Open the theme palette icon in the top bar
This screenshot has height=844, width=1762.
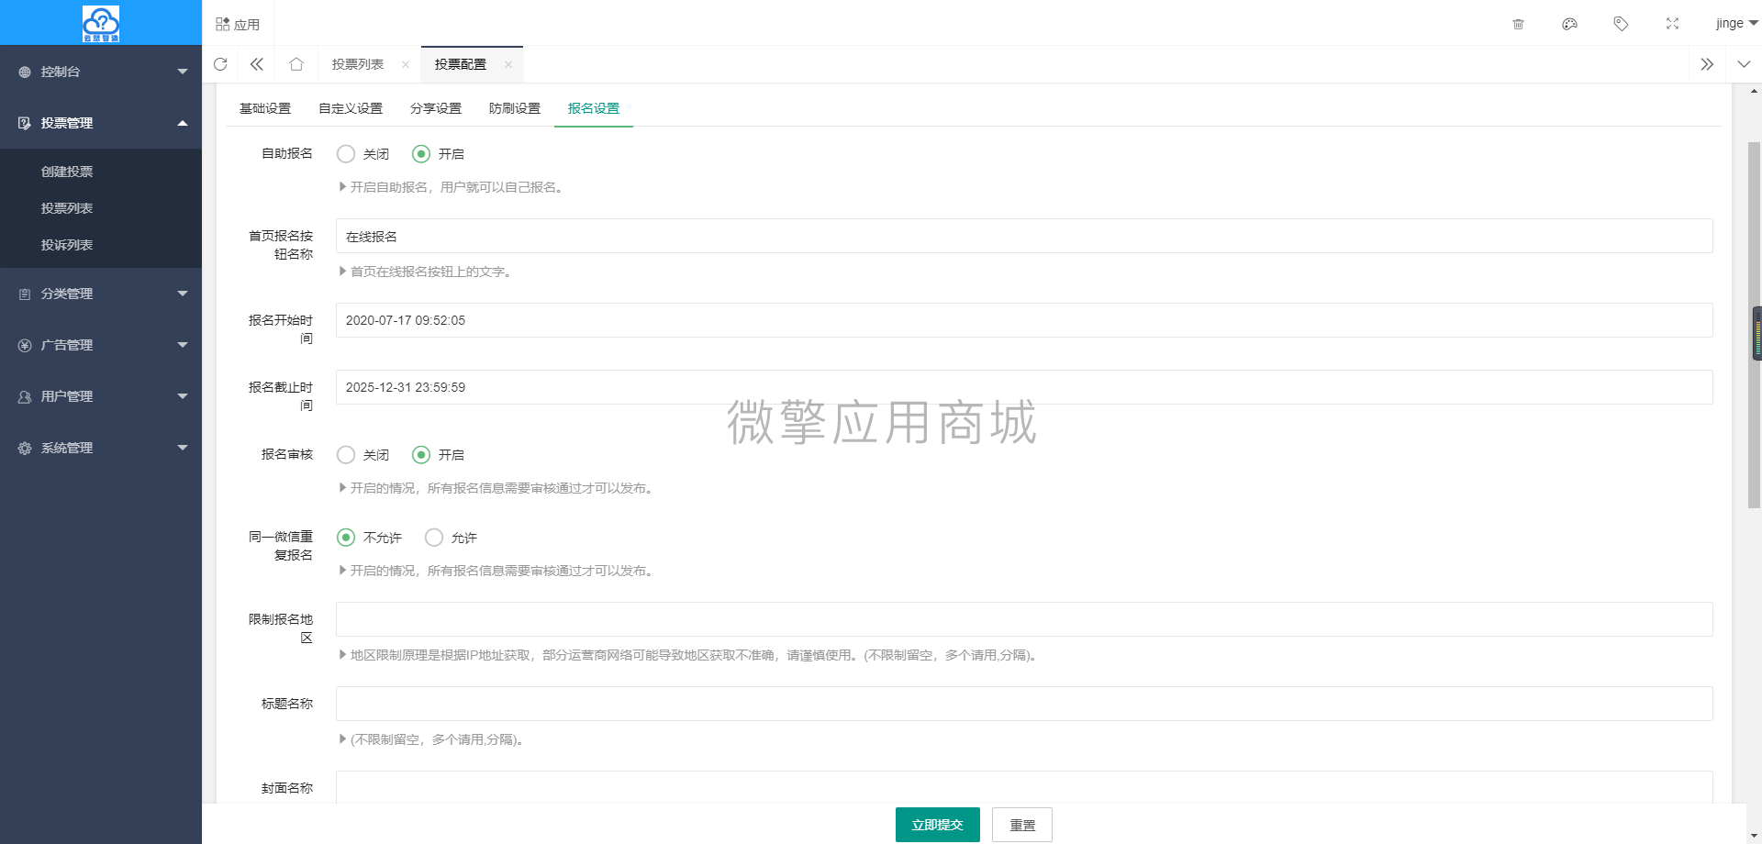(1569, 24)
